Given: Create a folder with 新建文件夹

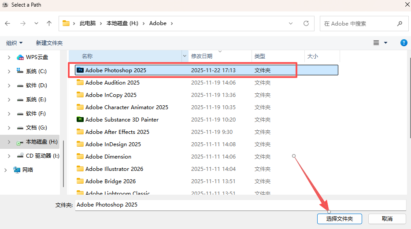Looking at the screenshot, I should coord(49,43).
